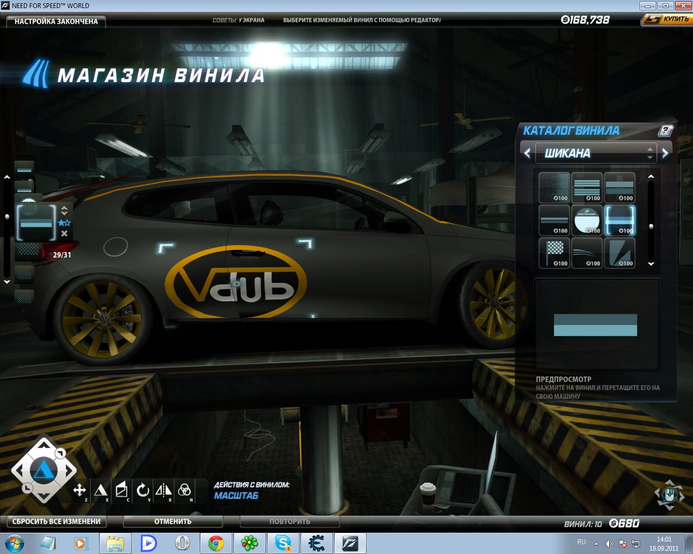
Task: Pick the curved swoosh lines vinyl
Action: 587,253
